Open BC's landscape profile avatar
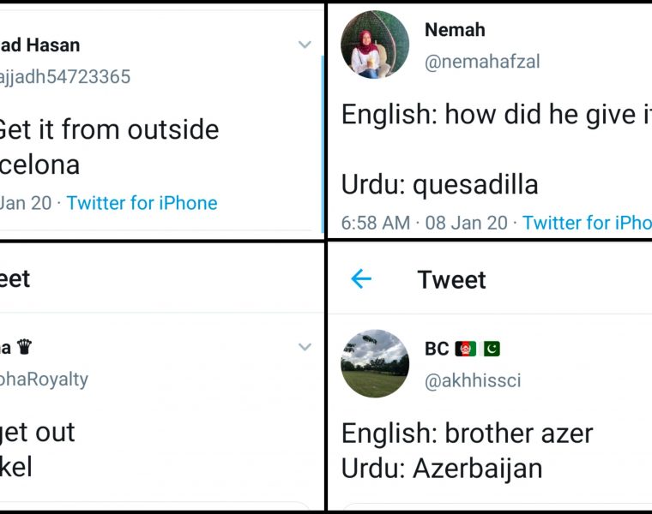 click(375, 363)
